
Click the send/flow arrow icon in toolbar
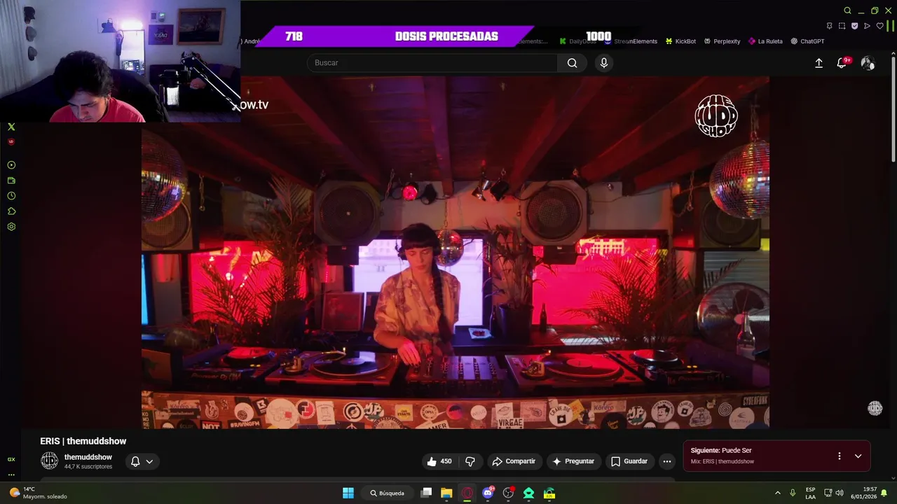coord(867,26)
